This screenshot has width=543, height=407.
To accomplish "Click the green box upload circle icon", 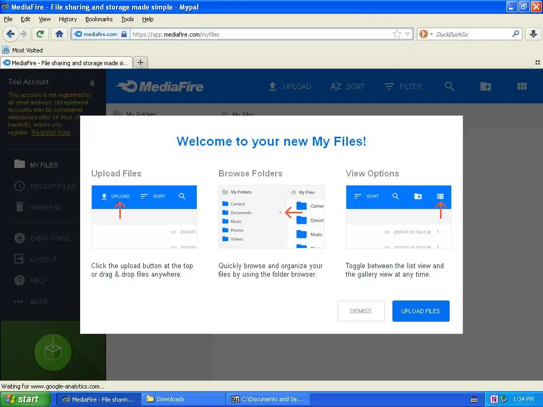I will click(53, 352).
